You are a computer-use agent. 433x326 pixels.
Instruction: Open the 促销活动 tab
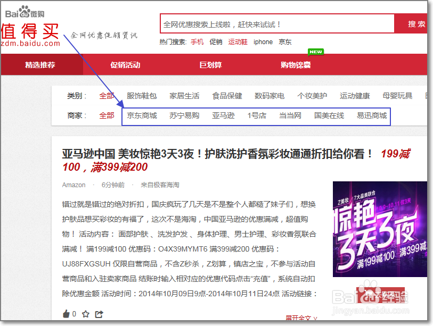125,65
